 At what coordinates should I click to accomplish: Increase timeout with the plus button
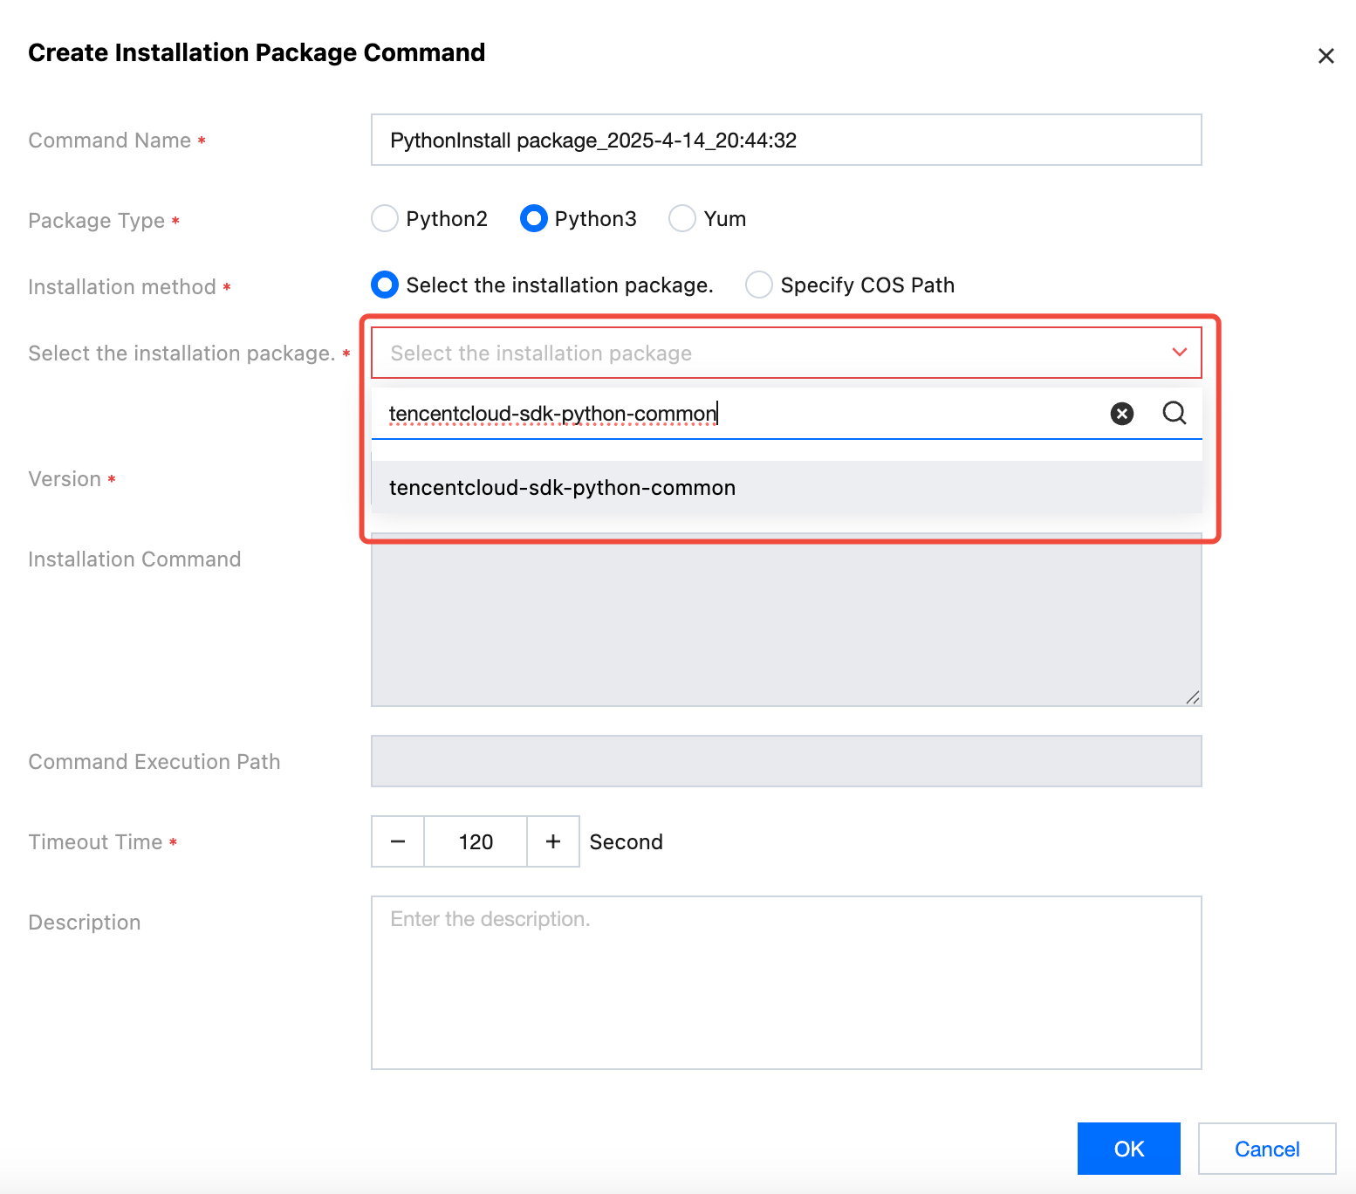[553, 841]
